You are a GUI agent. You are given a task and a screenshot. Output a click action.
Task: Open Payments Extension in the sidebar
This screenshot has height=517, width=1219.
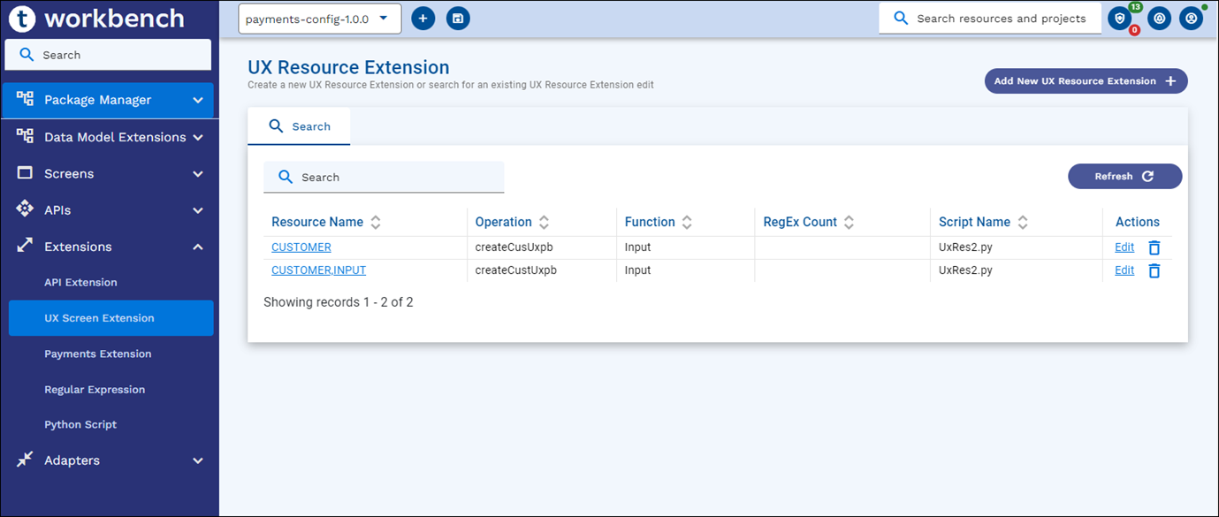97,354
